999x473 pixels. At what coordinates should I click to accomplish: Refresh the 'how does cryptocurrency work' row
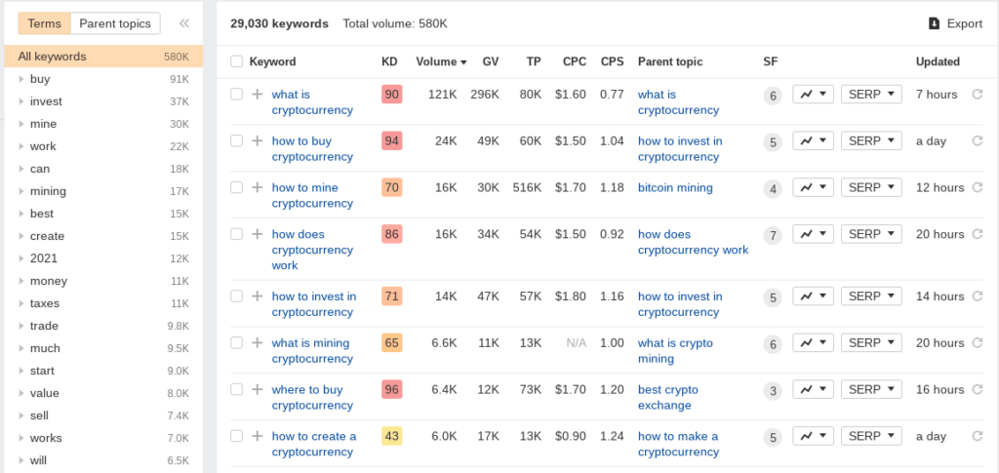pyautogui.click(x=977, y=234)
